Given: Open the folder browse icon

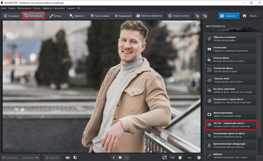Looking at the screenshot, I should click(120, 158).
